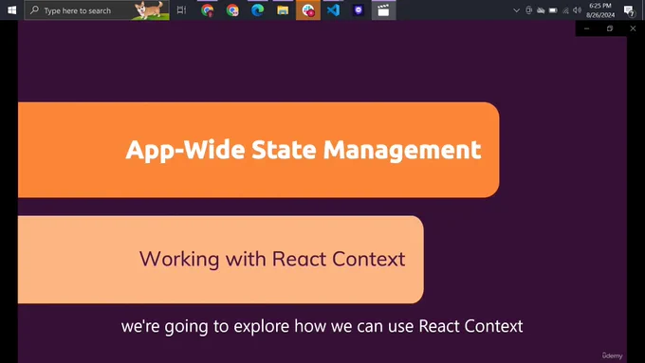Open Task View from the taskbar

181,10
